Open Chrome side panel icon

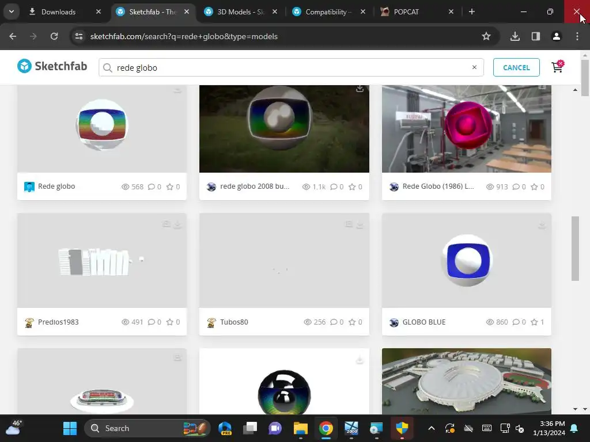click(536, 36)
